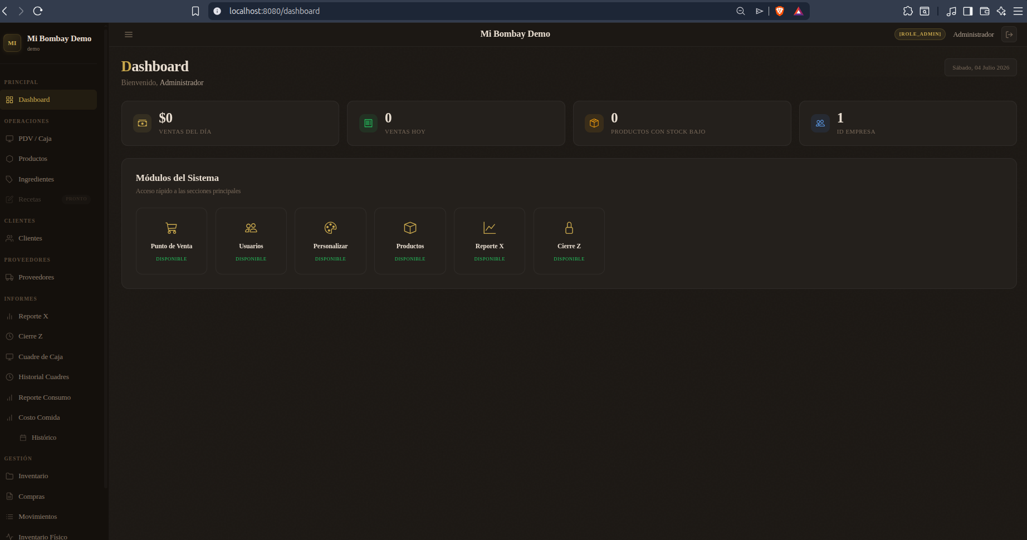Open the browser media control music icon
Viewport: 1027px width, 540px height.
951,11
